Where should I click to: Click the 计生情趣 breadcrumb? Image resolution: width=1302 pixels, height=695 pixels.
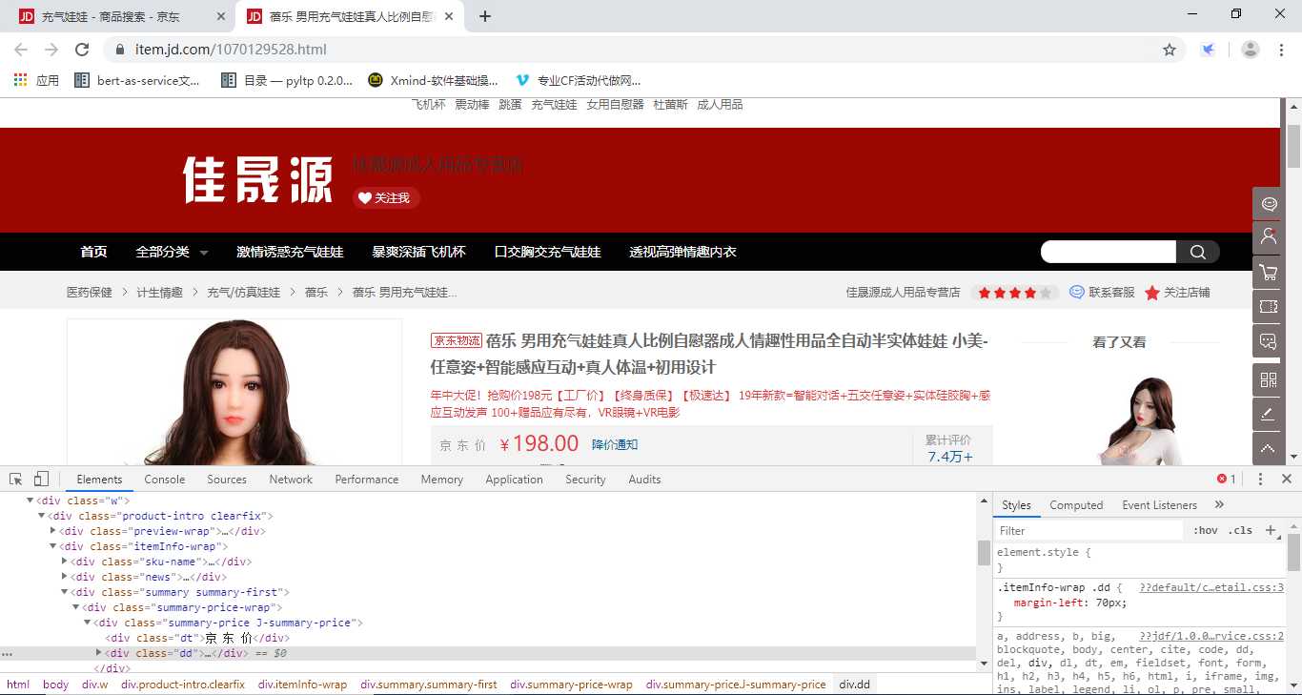tap(159, 293)
